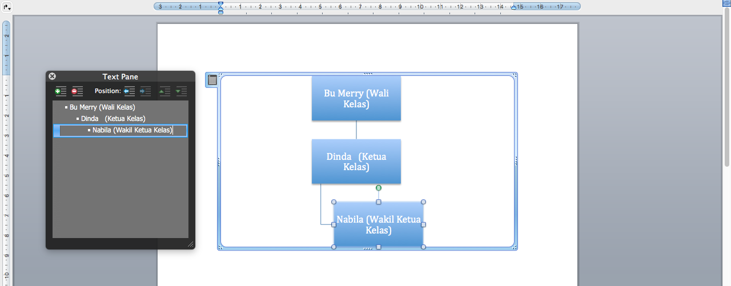Select the 'Bu Merry (Wali Kelas)' bullet line
Image resolution: width=731 pixels, height=286 pixels.
pos(102,107)
